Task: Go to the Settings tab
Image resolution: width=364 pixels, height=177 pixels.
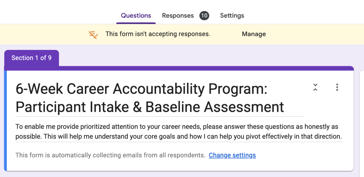Action: point(232,16)
